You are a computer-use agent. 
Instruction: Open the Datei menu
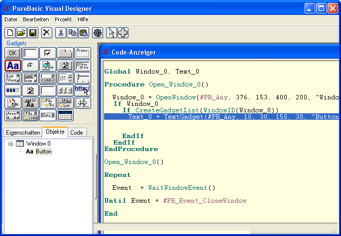pos(11,19)
